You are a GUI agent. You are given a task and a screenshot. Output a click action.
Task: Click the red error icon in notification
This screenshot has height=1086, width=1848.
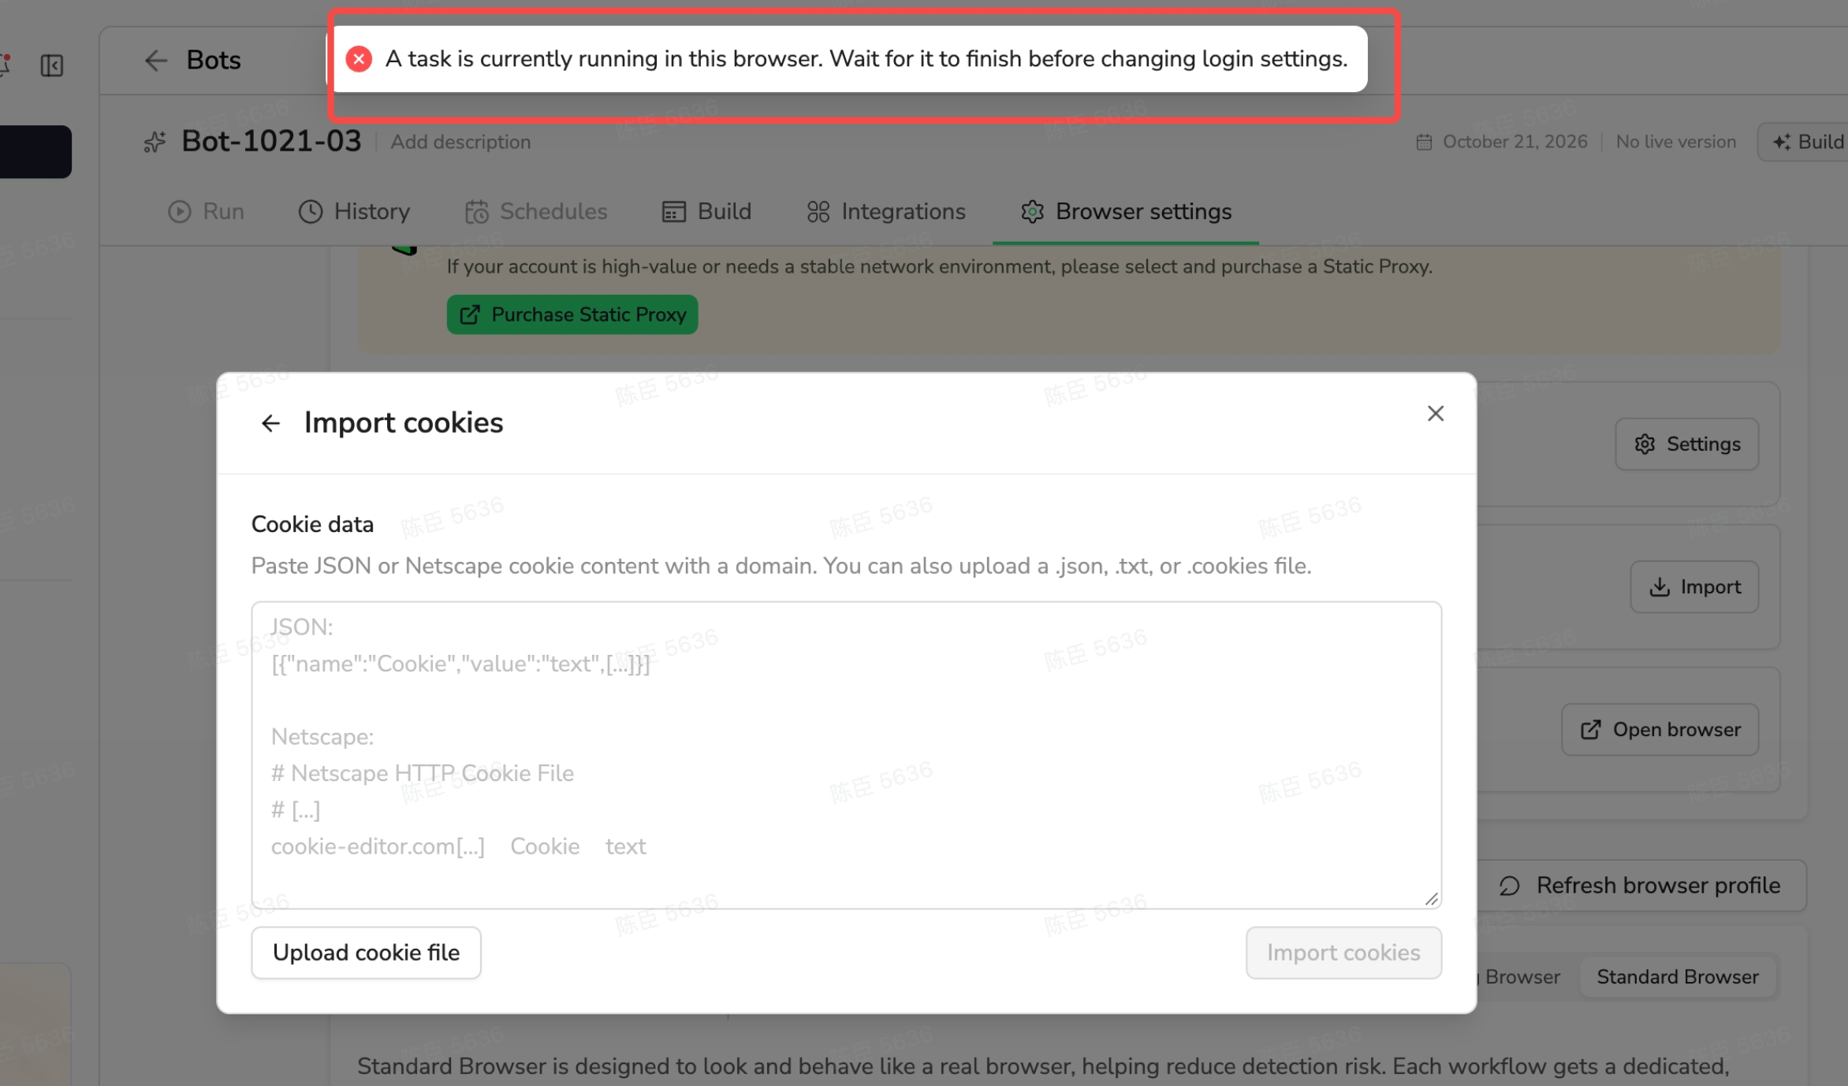(x=359, y=59)
